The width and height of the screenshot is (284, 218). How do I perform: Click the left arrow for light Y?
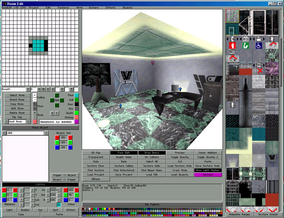(x=22, y=195)
